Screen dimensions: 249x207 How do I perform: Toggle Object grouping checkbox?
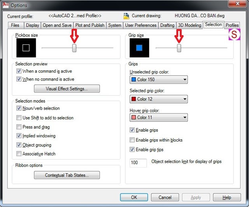pyautogui.click(x=19, y=145)
